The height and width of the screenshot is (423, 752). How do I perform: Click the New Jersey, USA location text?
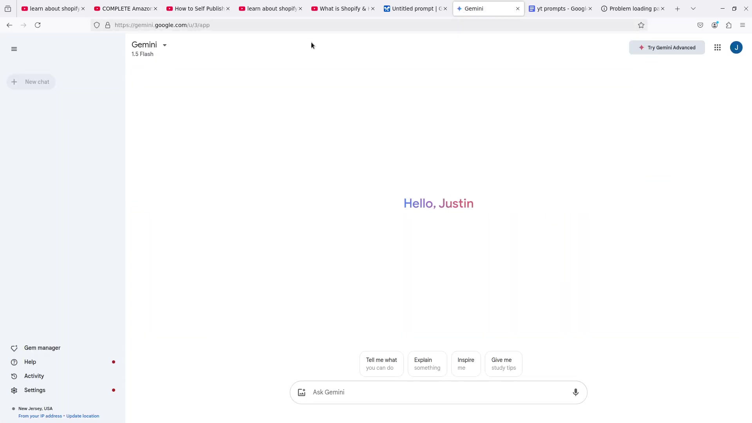click(35, 409)
